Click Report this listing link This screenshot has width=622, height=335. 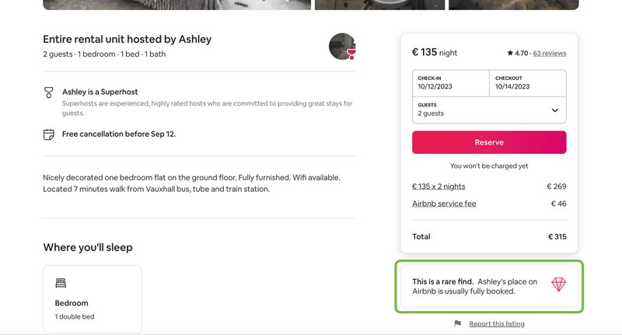[497, 323]
